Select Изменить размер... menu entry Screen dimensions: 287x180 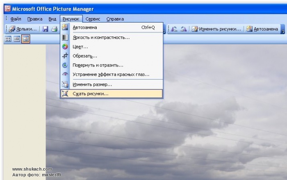click(x=112, y=84)
